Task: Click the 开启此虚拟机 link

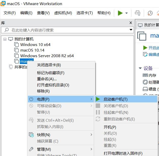Action: click(153, 48)
